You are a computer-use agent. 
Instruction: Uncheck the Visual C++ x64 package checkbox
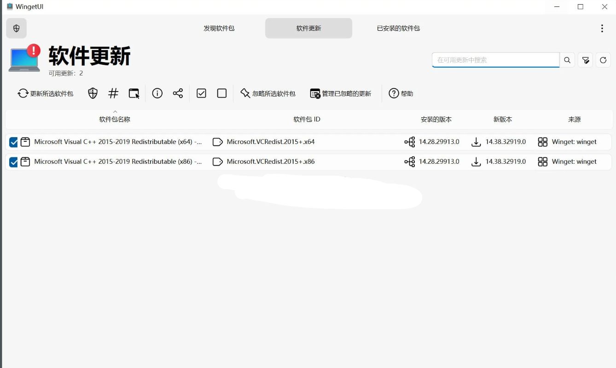point(13,142)
